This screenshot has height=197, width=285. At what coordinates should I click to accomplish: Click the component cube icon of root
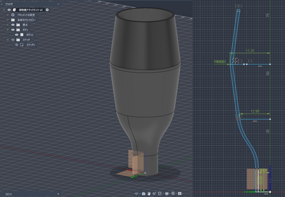click(14, 10)
